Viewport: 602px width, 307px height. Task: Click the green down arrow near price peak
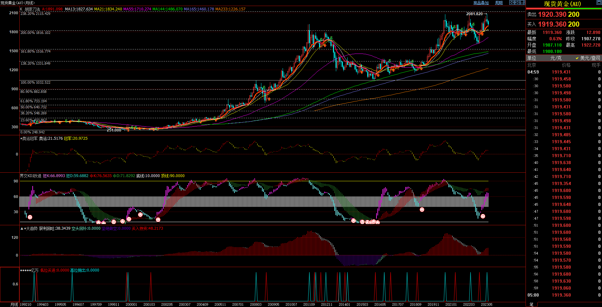pos(473,24)
